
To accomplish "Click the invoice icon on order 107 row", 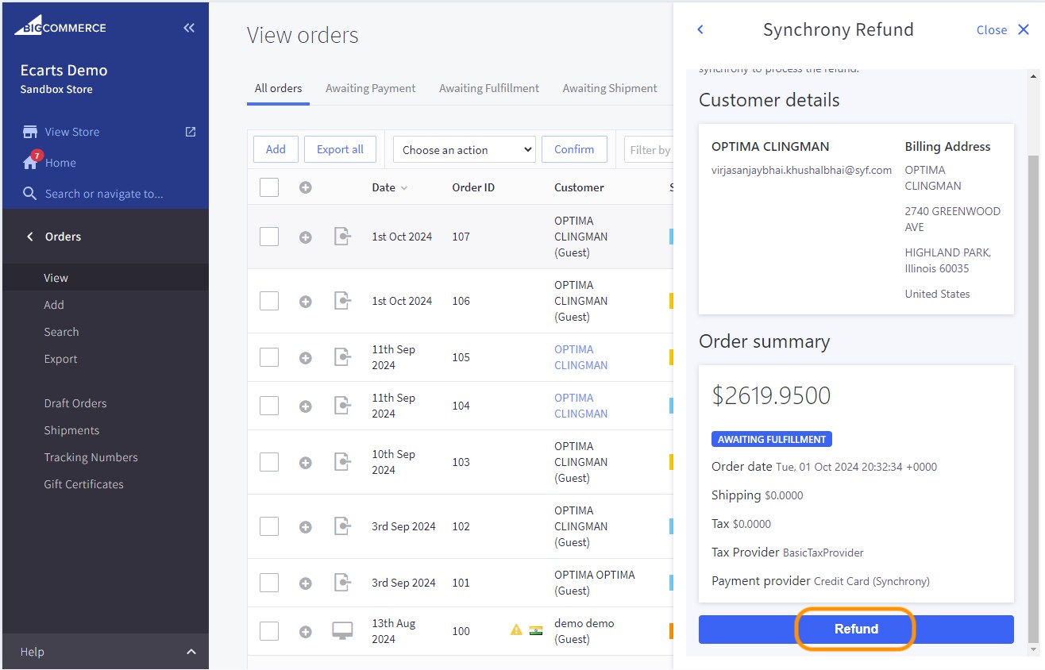I will tap(342, 236).
